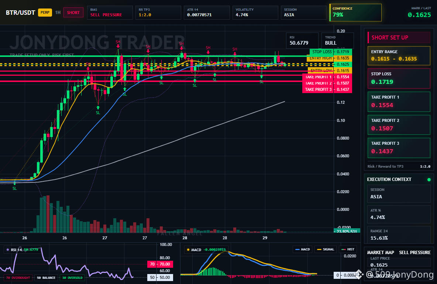Toggle the red HIST legend item

click(348, 249)
